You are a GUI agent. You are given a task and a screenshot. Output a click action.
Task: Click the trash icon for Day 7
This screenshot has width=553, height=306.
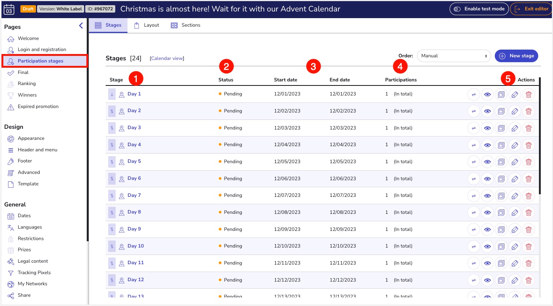(x=529, y=196)
